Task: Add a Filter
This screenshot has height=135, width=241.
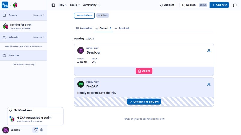Action: pos(103,16)
